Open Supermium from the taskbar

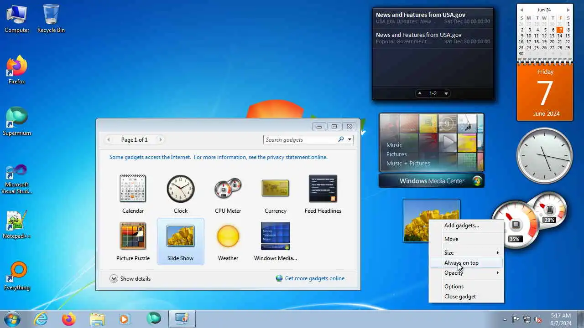pyautogui.click(x=154, y=318)
